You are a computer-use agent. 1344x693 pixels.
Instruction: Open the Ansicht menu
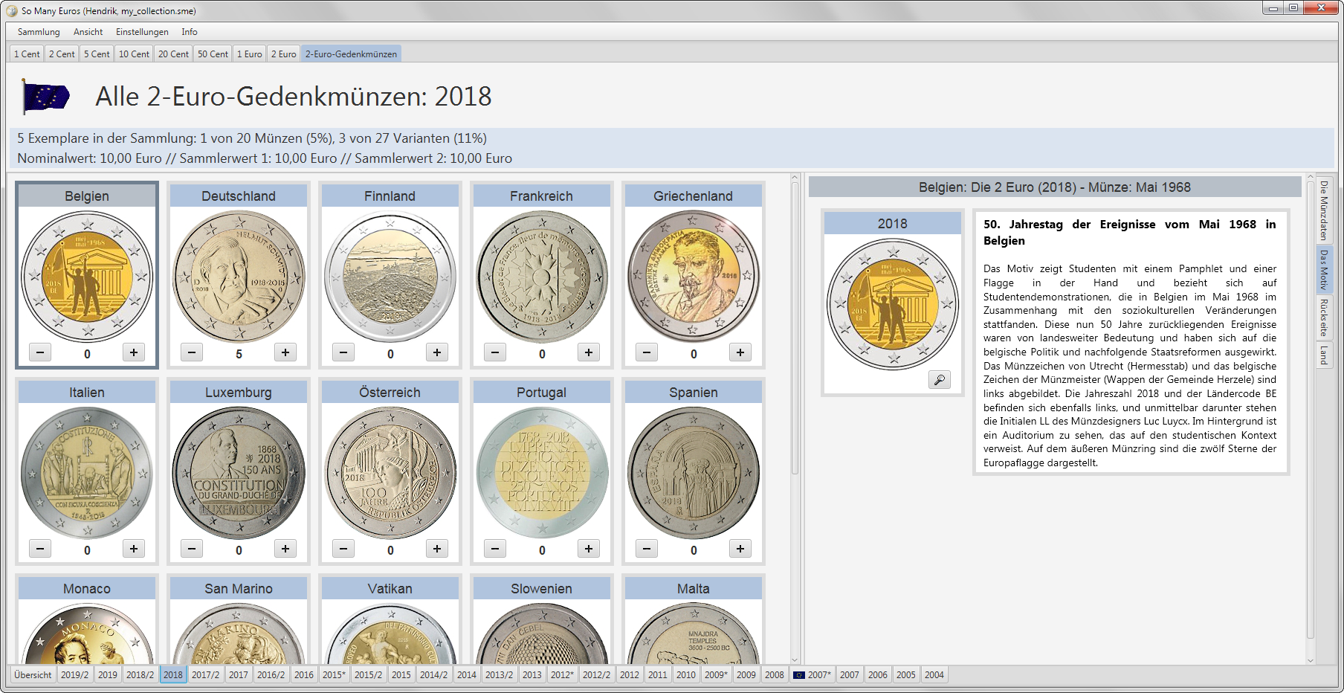88,32
